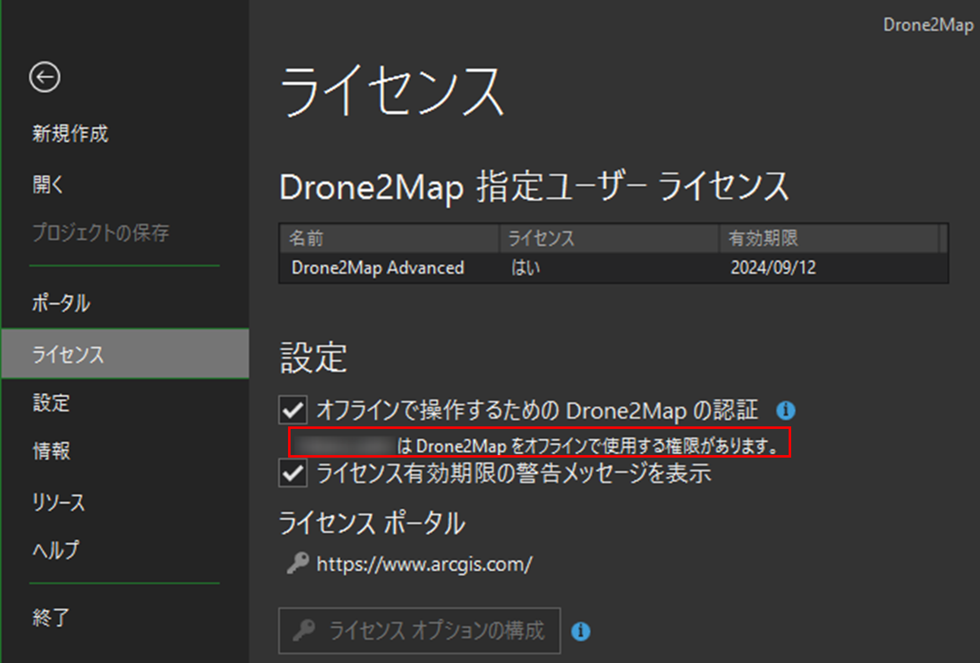Open the ポータル page

(61, 303)
